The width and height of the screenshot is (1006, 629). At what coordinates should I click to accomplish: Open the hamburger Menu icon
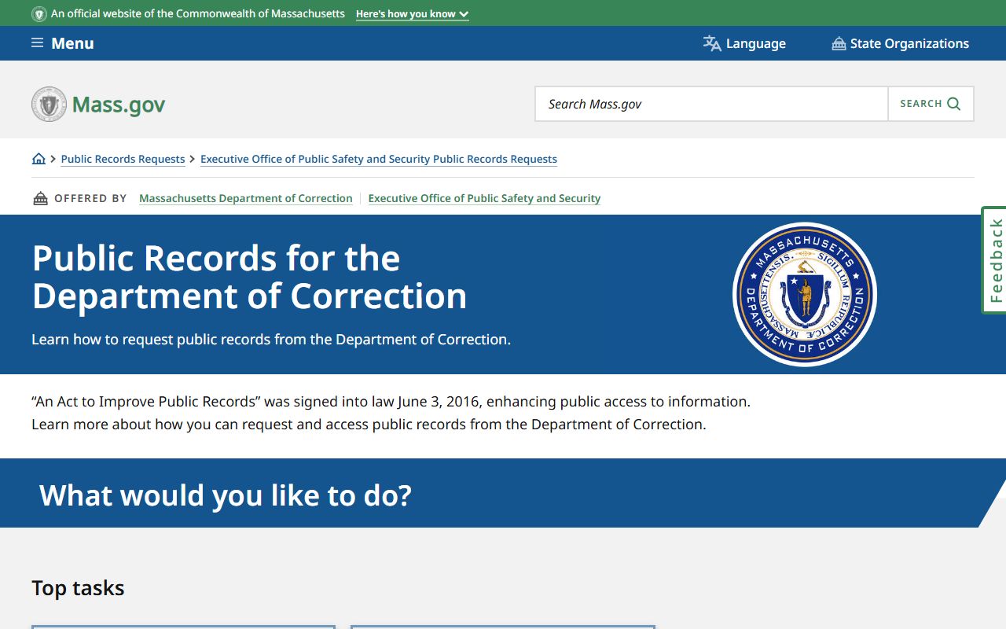click(x=37, y=43)
